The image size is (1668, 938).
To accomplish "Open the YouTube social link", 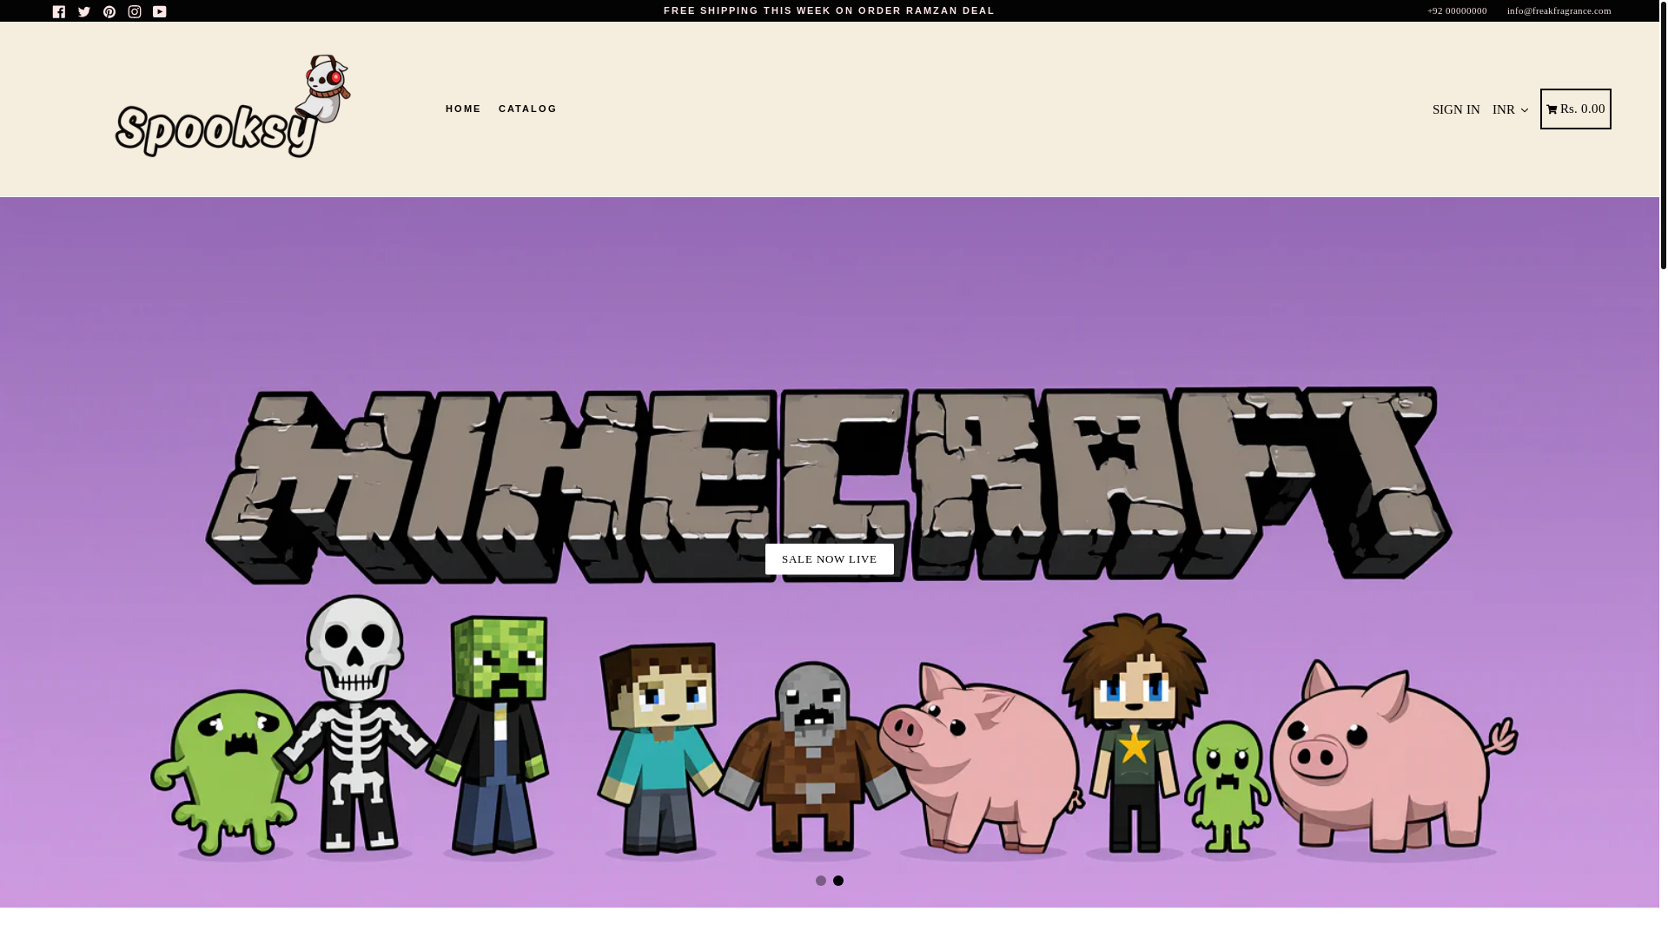I will click(x=160, y=11).
